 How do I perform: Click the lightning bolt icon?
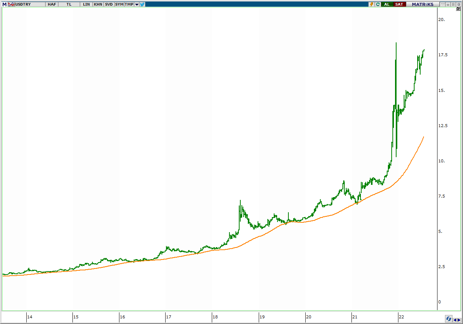click(x=372, y=4)
